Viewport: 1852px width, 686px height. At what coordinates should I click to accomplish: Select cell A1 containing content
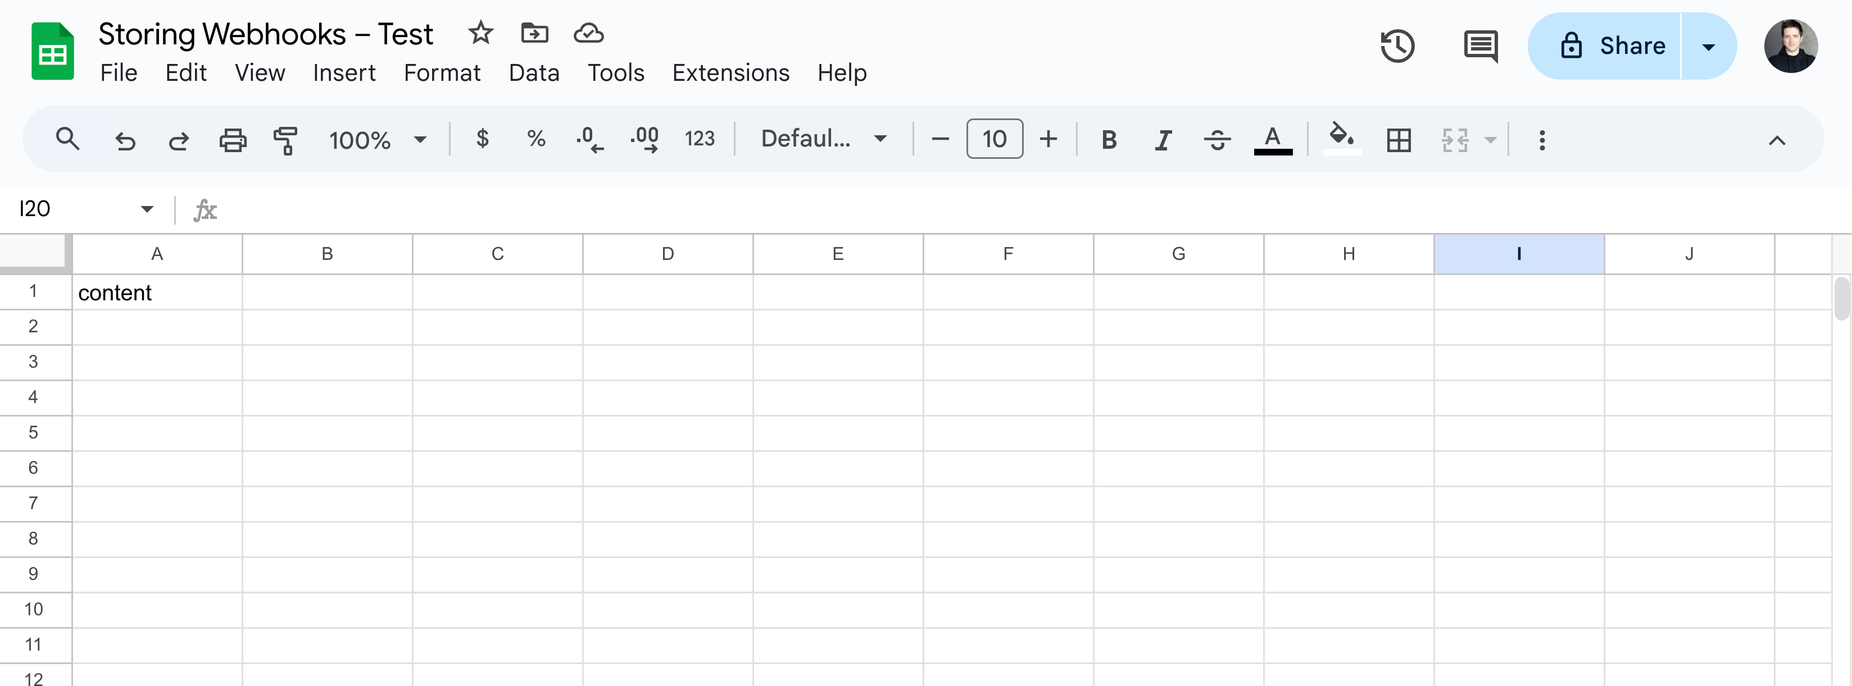[x=157, y=292]
